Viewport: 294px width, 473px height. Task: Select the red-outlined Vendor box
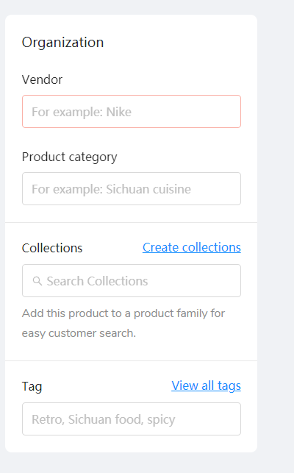tap(132, 112)
